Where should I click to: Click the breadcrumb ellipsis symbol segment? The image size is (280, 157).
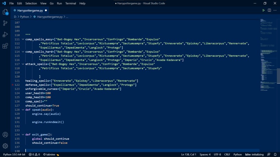[x=67, y=17]
